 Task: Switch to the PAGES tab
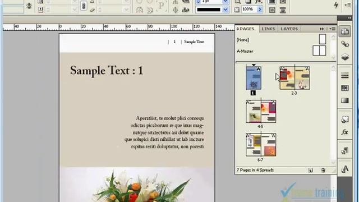[x=247, y=29]
